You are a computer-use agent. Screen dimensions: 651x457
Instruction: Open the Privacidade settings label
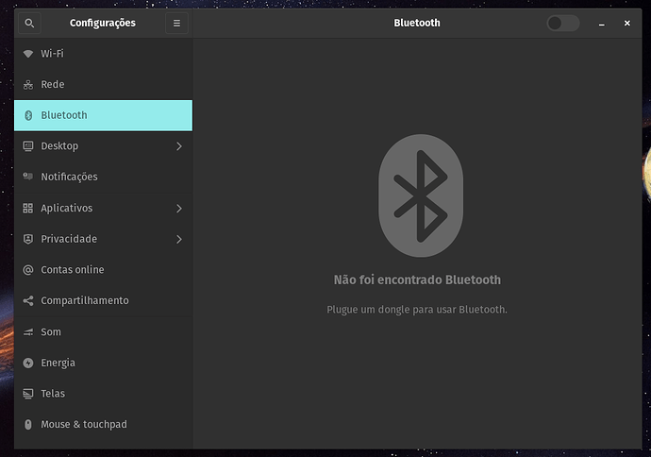(69, 239)
